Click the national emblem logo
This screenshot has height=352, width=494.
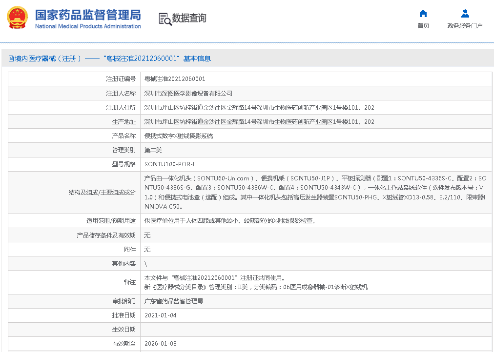click(17, 18)
